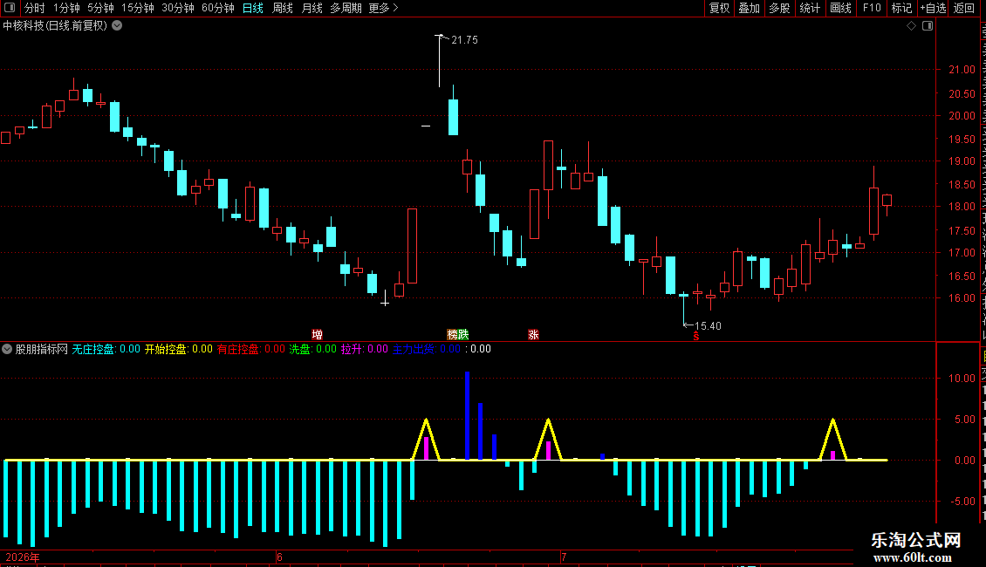Select the 日线 daily period tab
The width and height of the screenshot is (986, 567).
tap(253, 8)
